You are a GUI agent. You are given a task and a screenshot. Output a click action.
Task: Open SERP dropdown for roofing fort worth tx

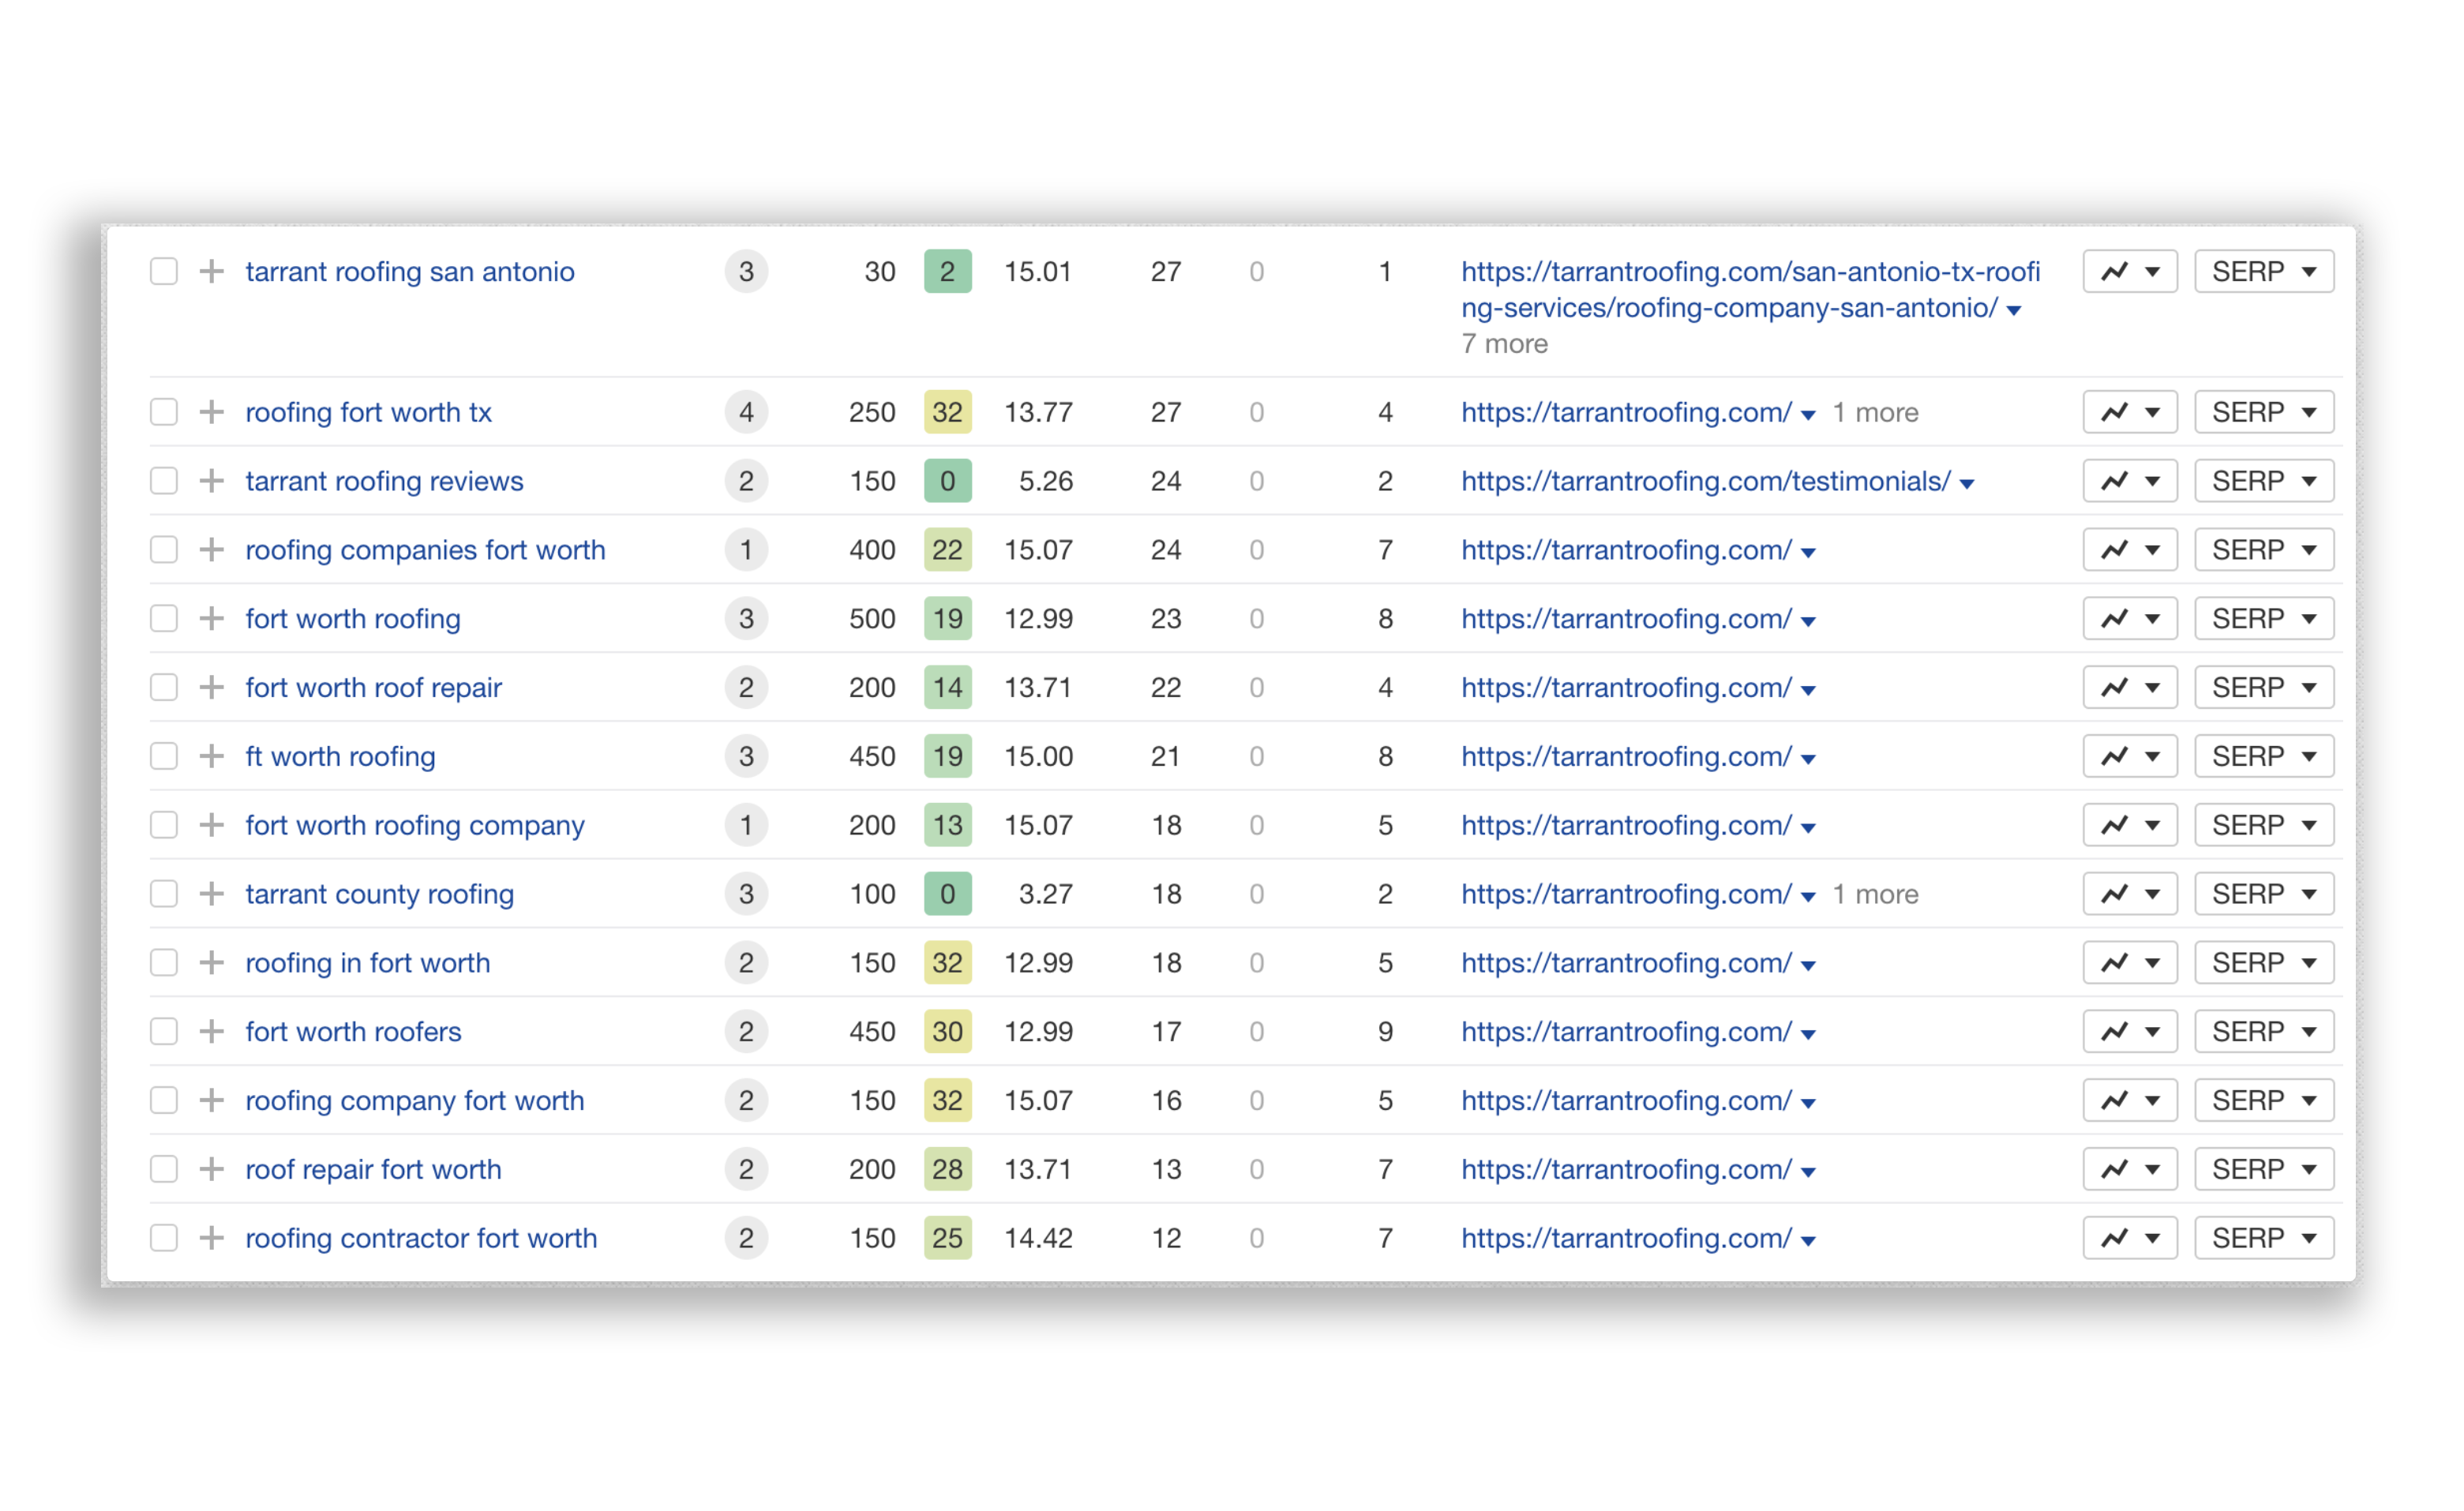[2264, 412]
